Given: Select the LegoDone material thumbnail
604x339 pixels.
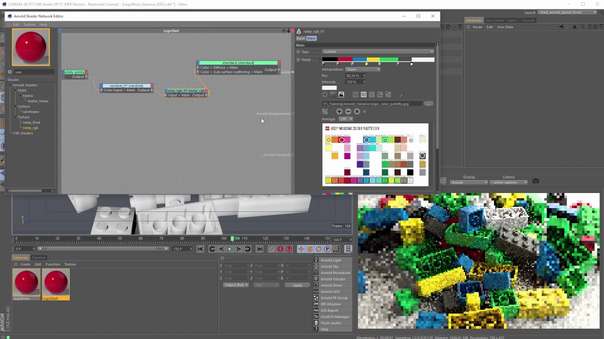Looking at the screenshot, I should point(26,282).
